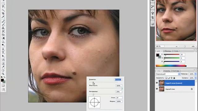Click the Navigator zoom slider

[185, 46]
